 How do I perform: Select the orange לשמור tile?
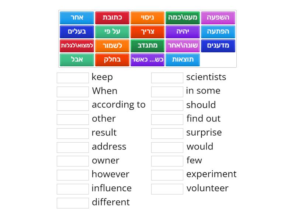(112, 46)
